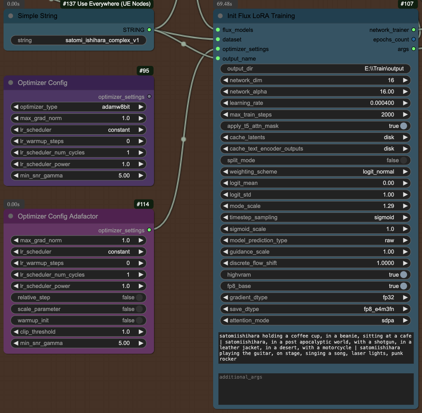Screen dimensions: 422x413
Task: Increase network_dim with right arrow
Action: pos(405,80)
